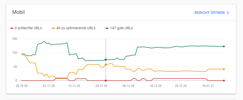Select the '147 gute URLs' legend label
Viewport: 243px width, 100px height.
coord(121,28)
